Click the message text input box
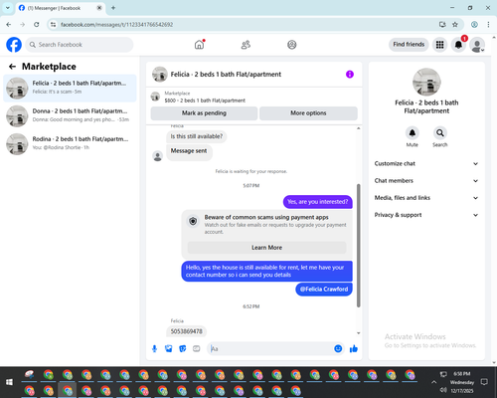 click(271, 348)
